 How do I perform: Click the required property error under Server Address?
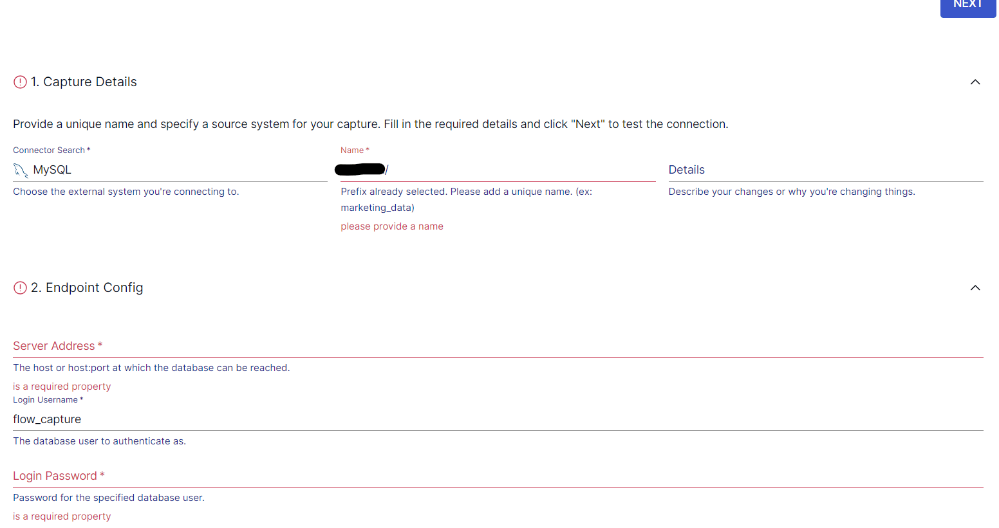(62, 386)
